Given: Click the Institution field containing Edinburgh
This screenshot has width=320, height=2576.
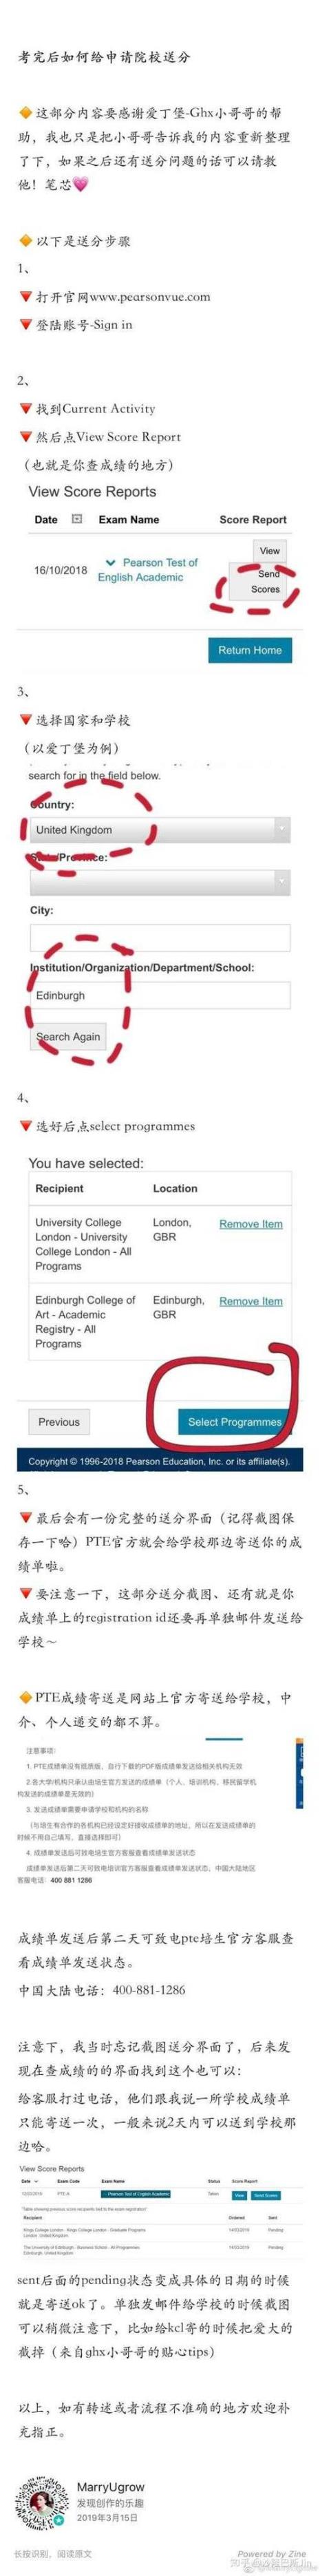Looking at the screenshot, I should tap(160, 996).
